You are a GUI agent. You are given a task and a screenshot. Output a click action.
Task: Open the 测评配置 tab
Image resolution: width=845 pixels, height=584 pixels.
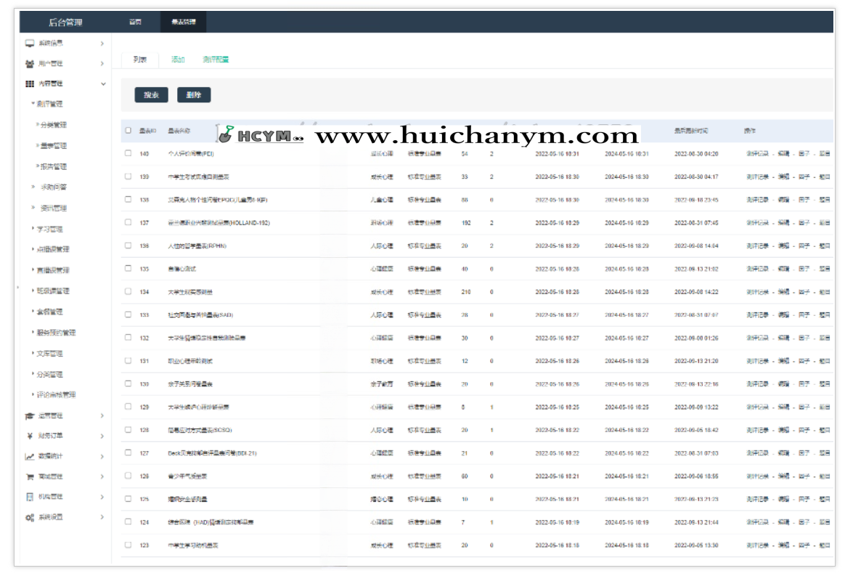(216, 60)
